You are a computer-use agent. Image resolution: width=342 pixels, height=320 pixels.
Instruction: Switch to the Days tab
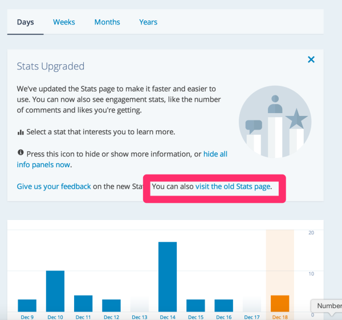coord(26,22)
